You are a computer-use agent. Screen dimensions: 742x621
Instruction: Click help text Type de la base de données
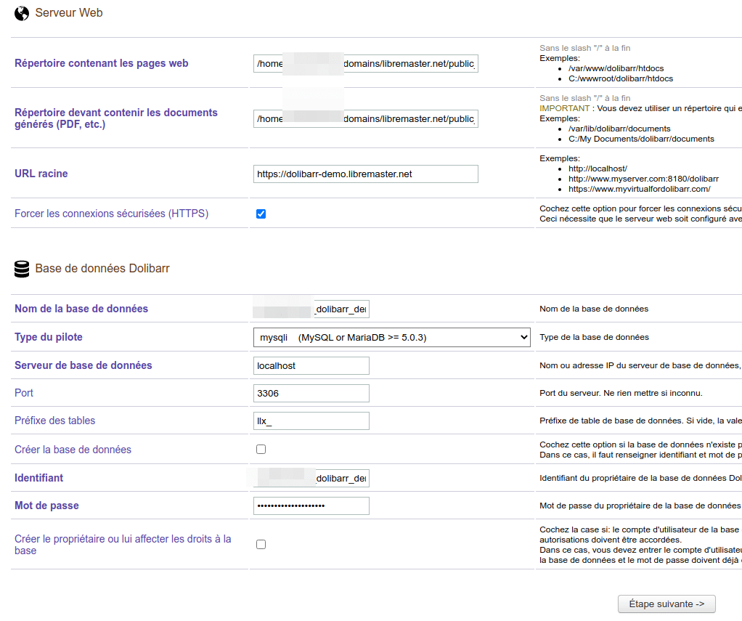[594, 337]
